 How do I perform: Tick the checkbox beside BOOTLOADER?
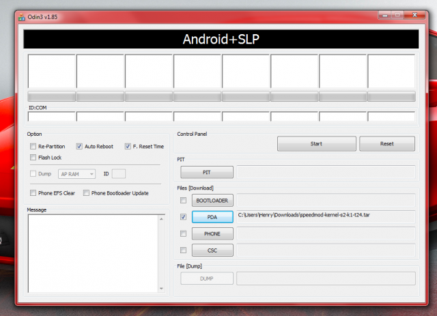pos(184,201)
